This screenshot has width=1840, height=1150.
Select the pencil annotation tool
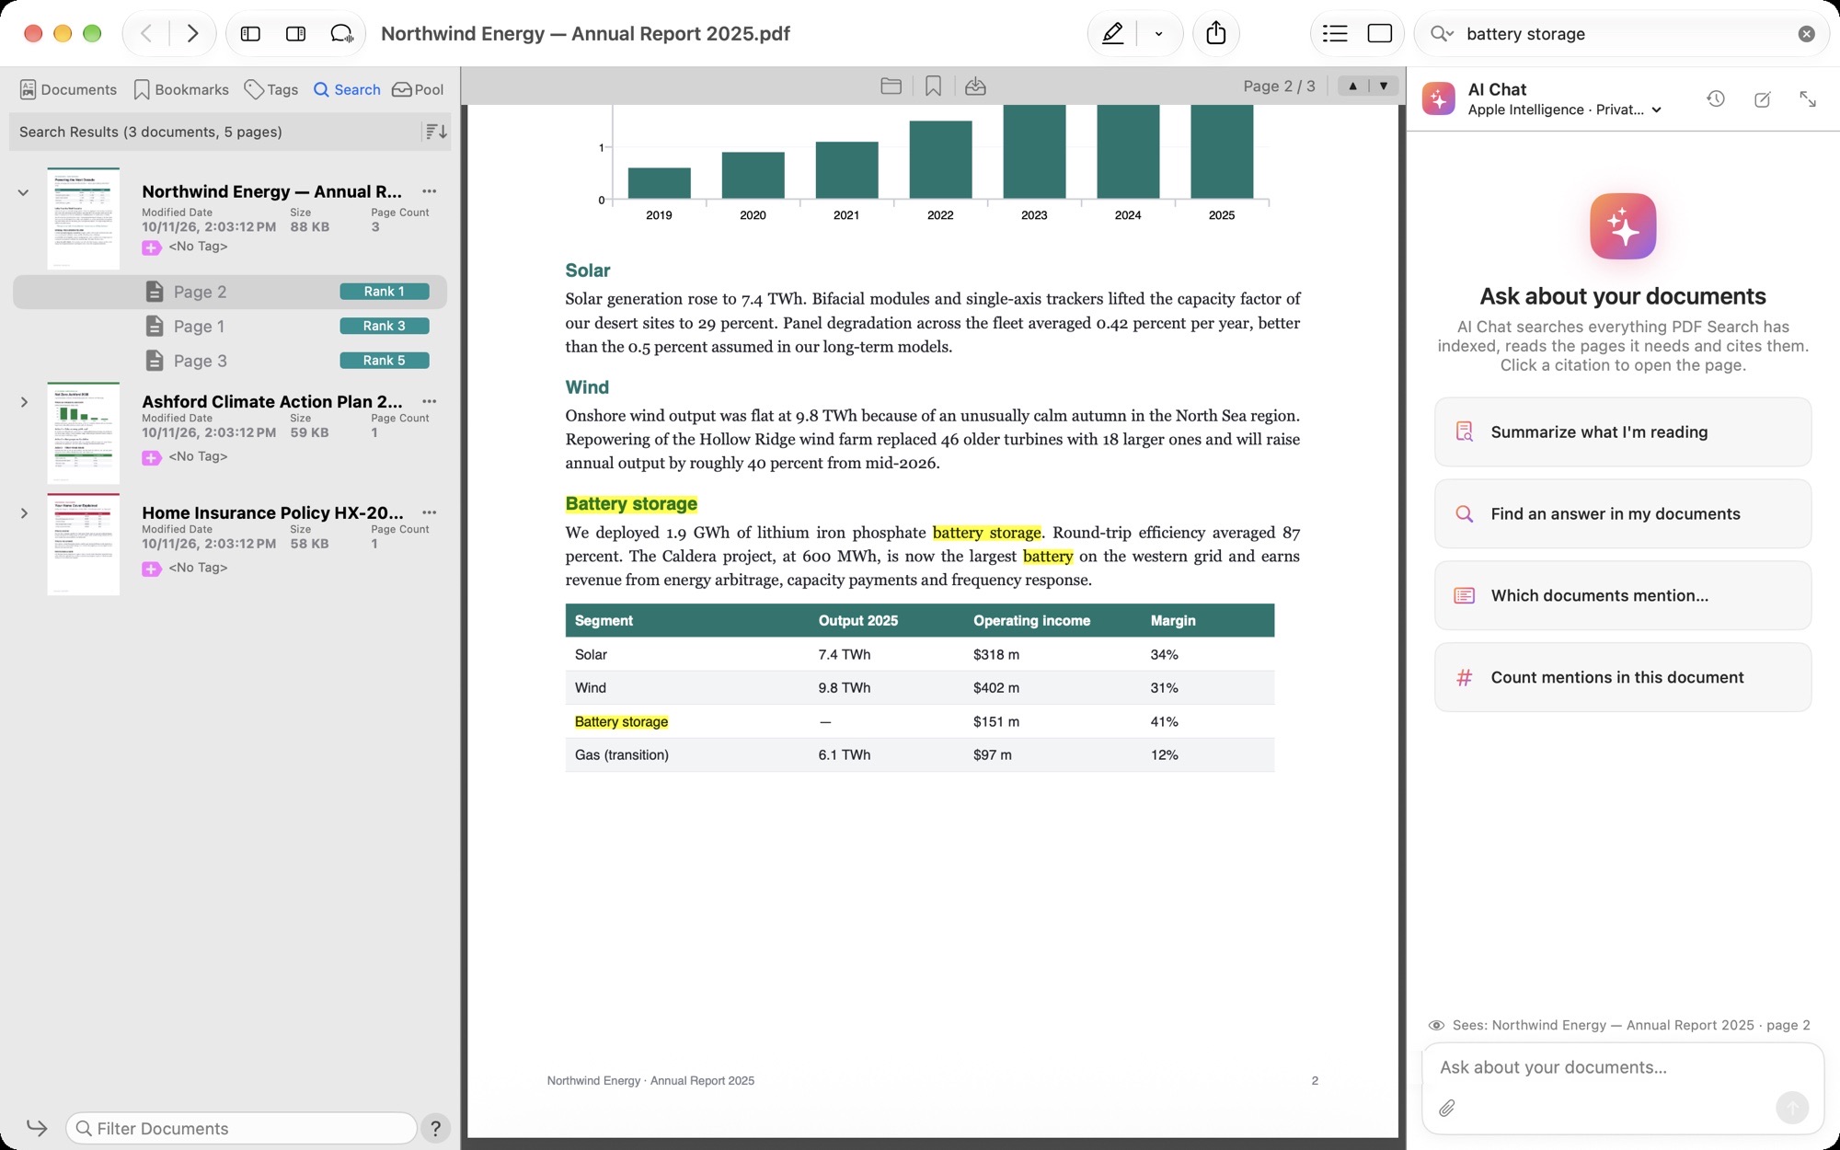pyautogui.click(x=1112, y=34)
